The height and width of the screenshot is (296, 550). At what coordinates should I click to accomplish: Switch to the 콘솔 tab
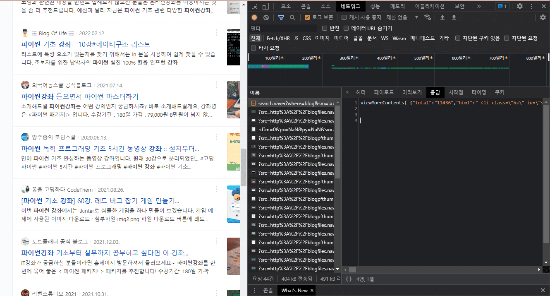point(306,6)
